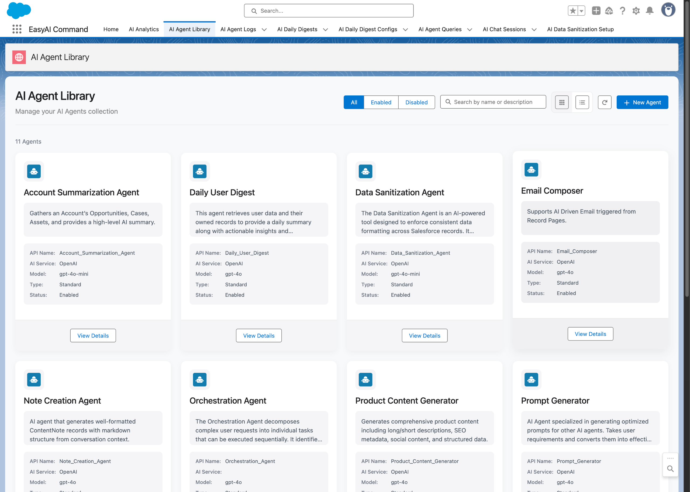Click New Agent button
Image resolution: width=690 pixels, height=492 pixels.
coord(642,102)
